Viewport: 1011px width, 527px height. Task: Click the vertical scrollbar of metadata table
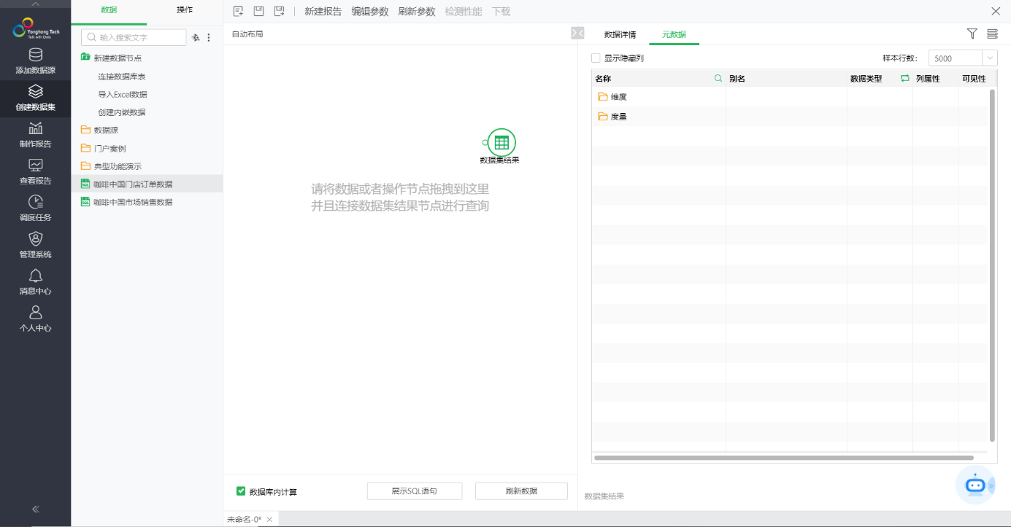992,265
